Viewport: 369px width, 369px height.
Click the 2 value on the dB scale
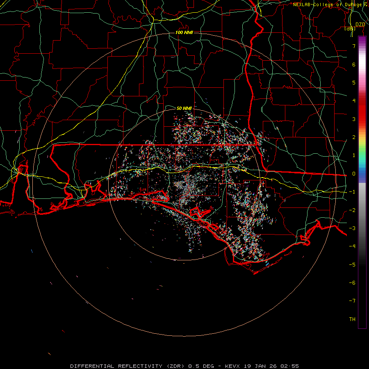point(354,137)
